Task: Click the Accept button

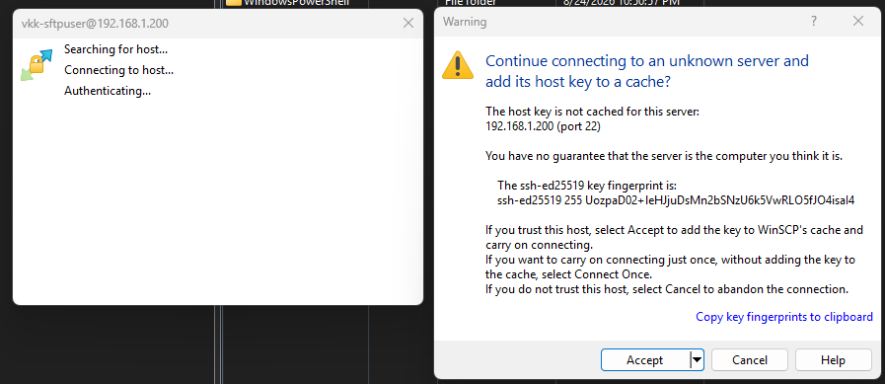Action: pyautogui.click(x=645, y=359)
